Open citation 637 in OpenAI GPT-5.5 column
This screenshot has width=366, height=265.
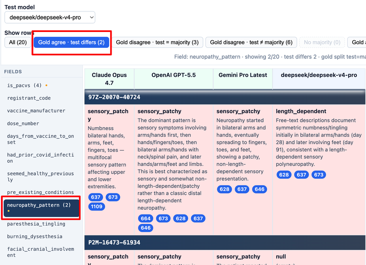198,218
